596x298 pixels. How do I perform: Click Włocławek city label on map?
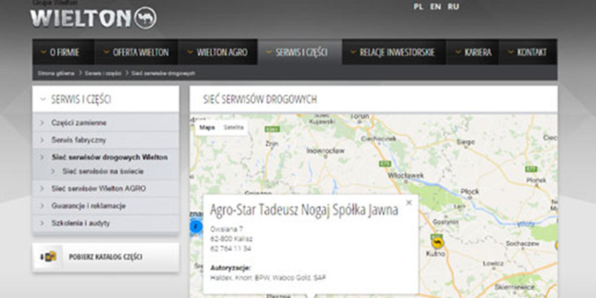(405, 175)
